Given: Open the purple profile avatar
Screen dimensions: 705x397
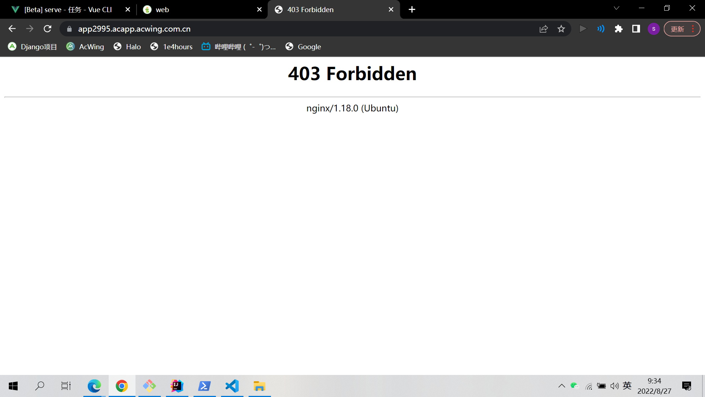Looking at the screenshot, I should pyautogui.click(x=654, y=29).
